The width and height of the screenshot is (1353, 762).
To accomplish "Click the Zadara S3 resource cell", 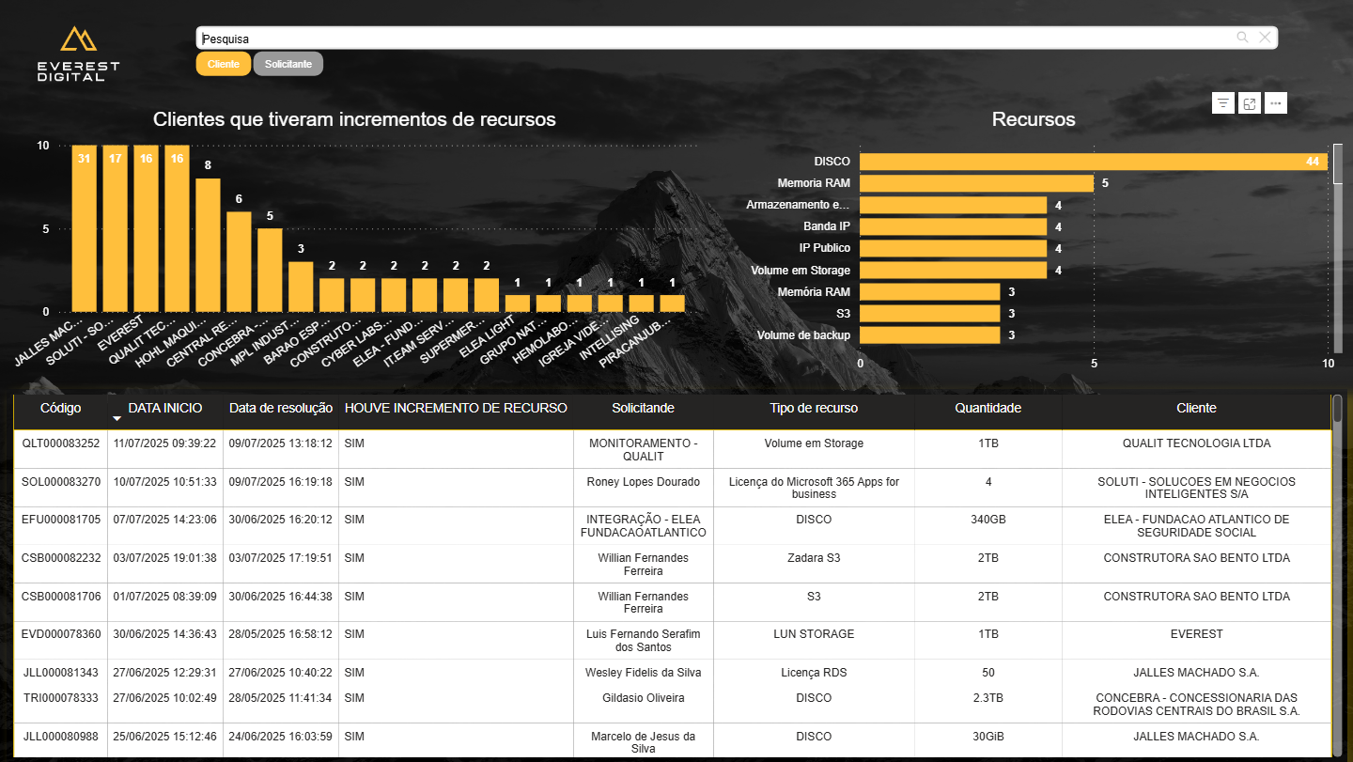I will tap(814, 558).
